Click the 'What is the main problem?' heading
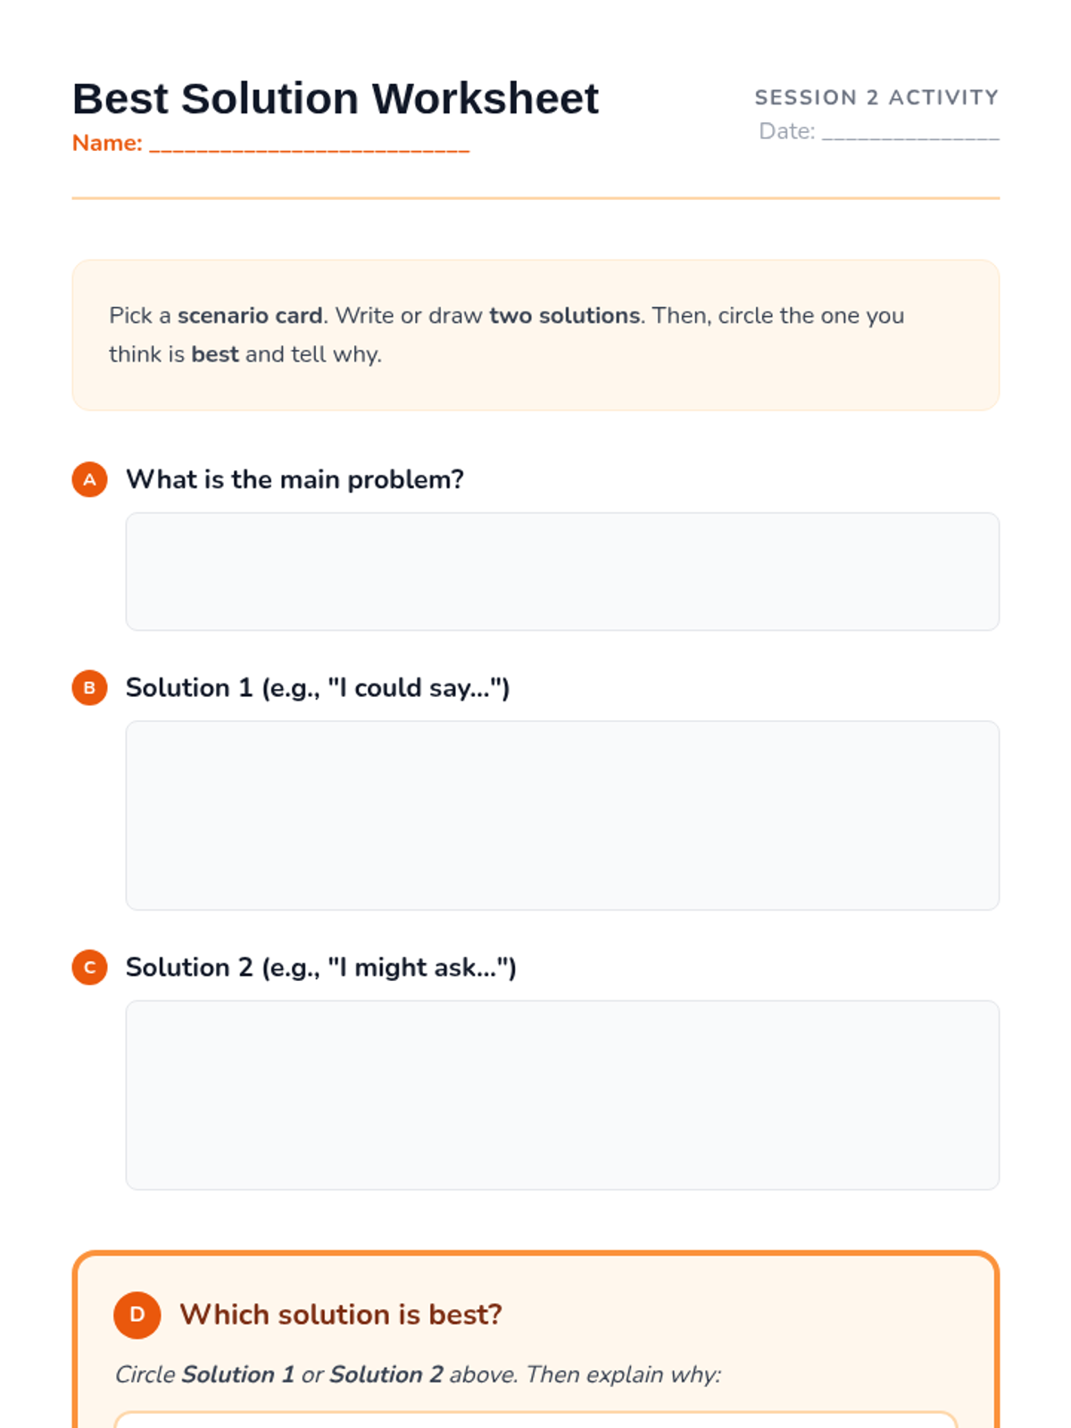This screenshot has width=1071, height=1428. click(295, 479)
